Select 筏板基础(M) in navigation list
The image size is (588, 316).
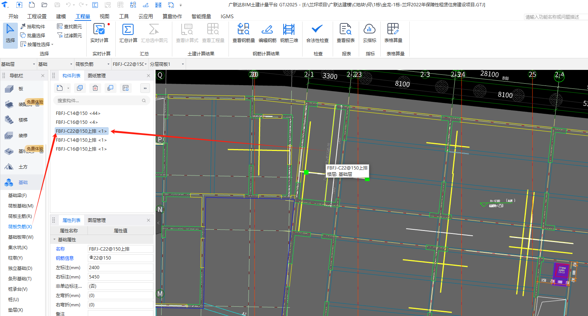coord(21,206)
